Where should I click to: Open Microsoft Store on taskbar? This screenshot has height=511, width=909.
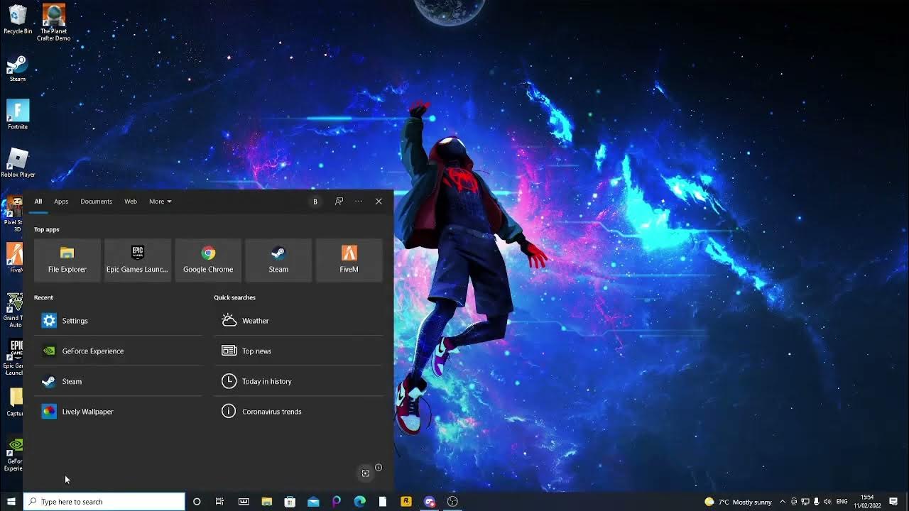coord(290,502)
